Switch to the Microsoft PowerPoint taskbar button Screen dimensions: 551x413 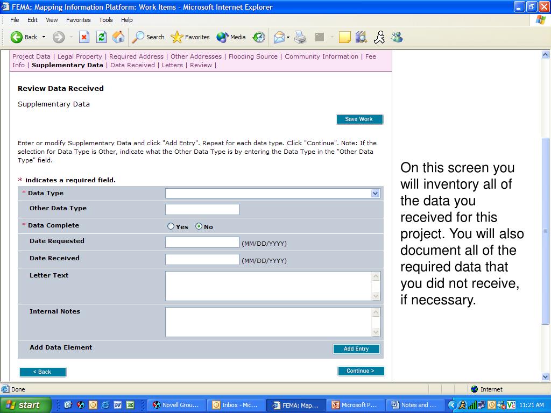click(355, 405)
